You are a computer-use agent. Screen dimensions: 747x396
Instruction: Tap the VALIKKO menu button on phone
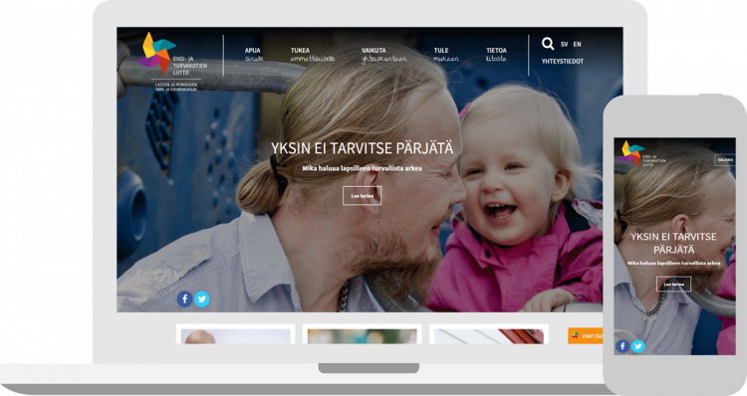pos(725,160)
